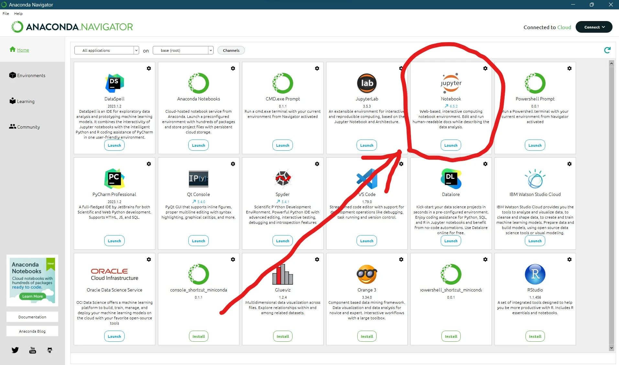Launch CMD.exe Prompt
Screen dimensions: 619x365
pos(283,145)
